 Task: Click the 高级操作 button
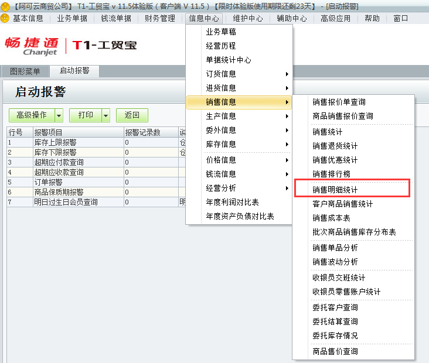(x=32, y=115)
